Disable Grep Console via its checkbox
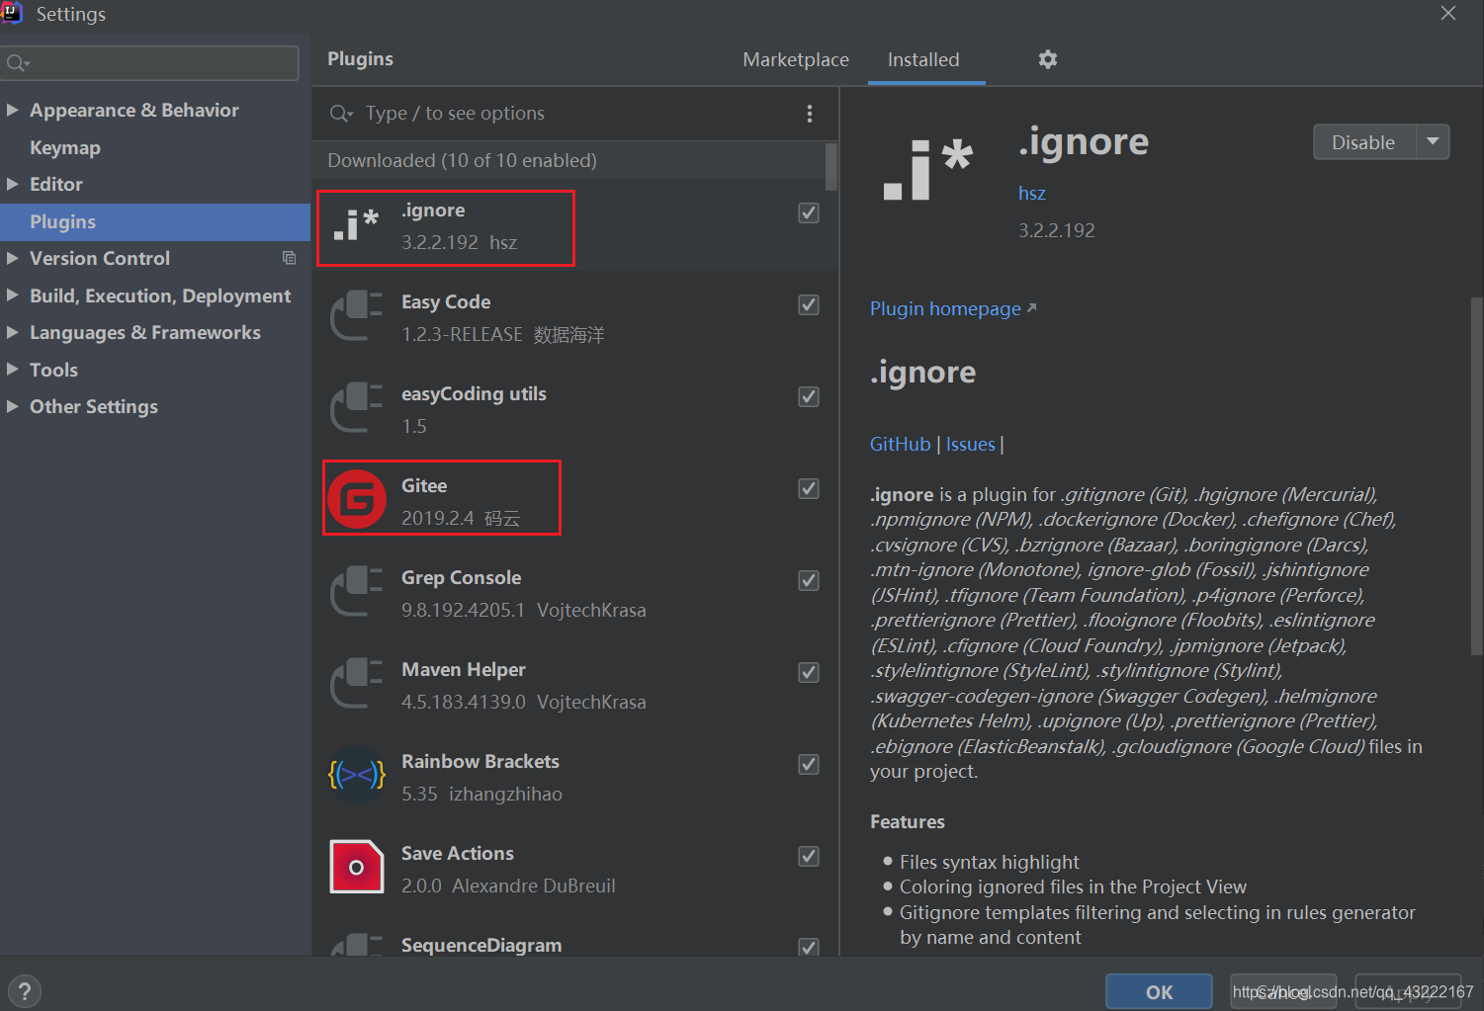This screenshot has width=1484, height=1011. pyautogui.click(x=809, y=580)
